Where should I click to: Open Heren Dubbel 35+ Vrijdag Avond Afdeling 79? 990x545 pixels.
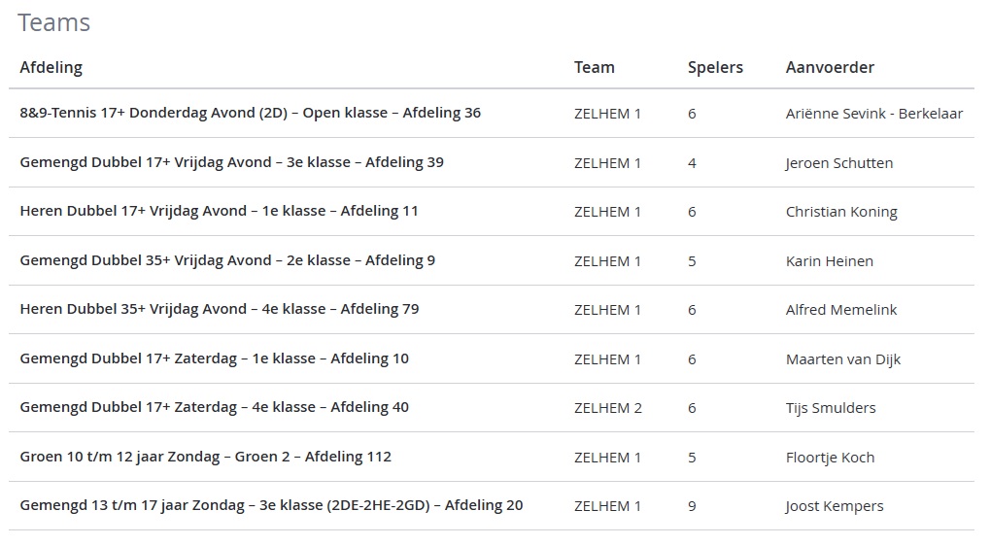coord(220,309)
